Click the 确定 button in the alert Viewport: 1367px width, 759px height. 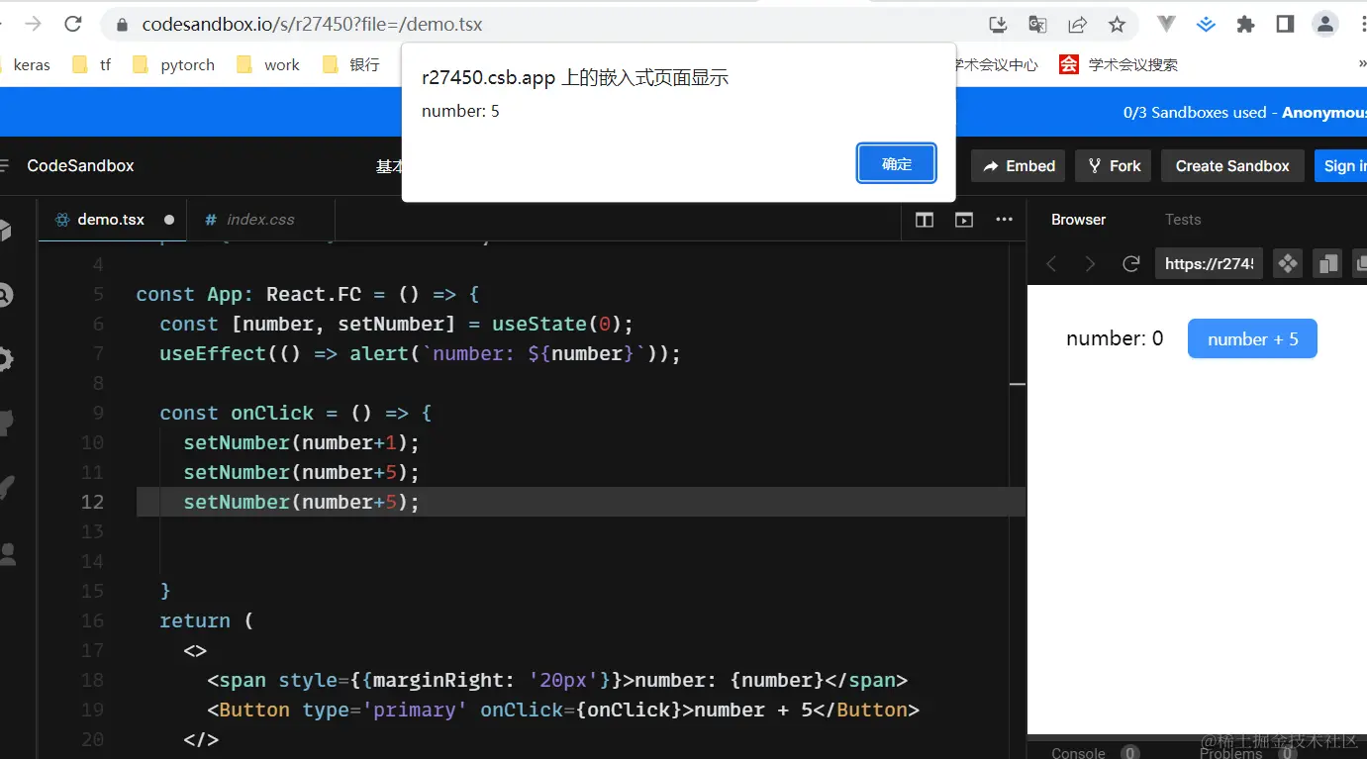pos(896,164)
